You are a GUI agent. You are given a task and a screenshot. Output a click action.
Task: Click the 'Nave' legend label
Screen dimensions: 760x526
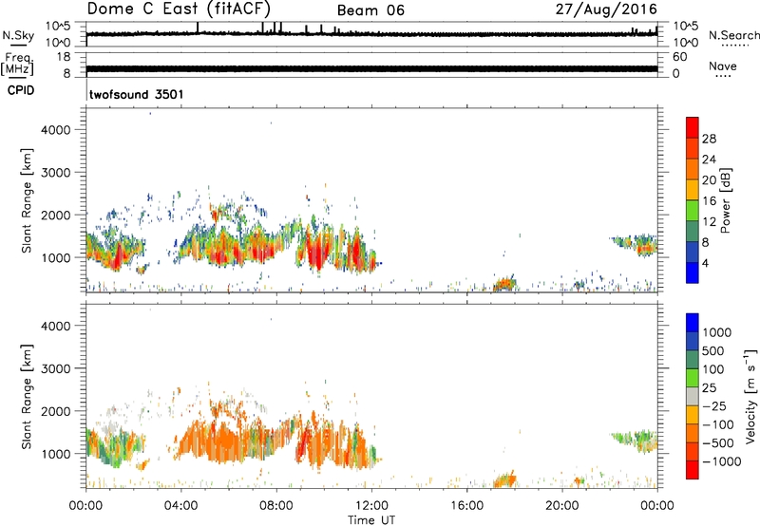click(x=723, y=66)
